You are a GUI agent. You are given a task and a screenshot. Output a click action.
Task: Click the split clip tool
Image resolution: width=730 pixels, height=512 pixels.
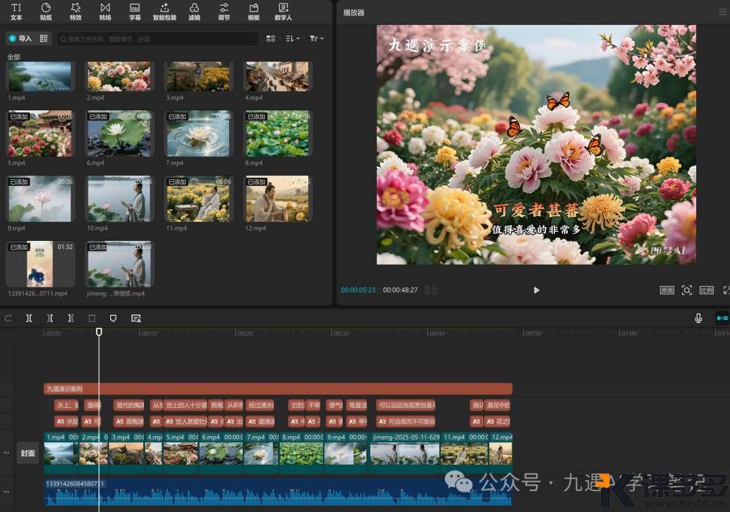tap(29, 318)
